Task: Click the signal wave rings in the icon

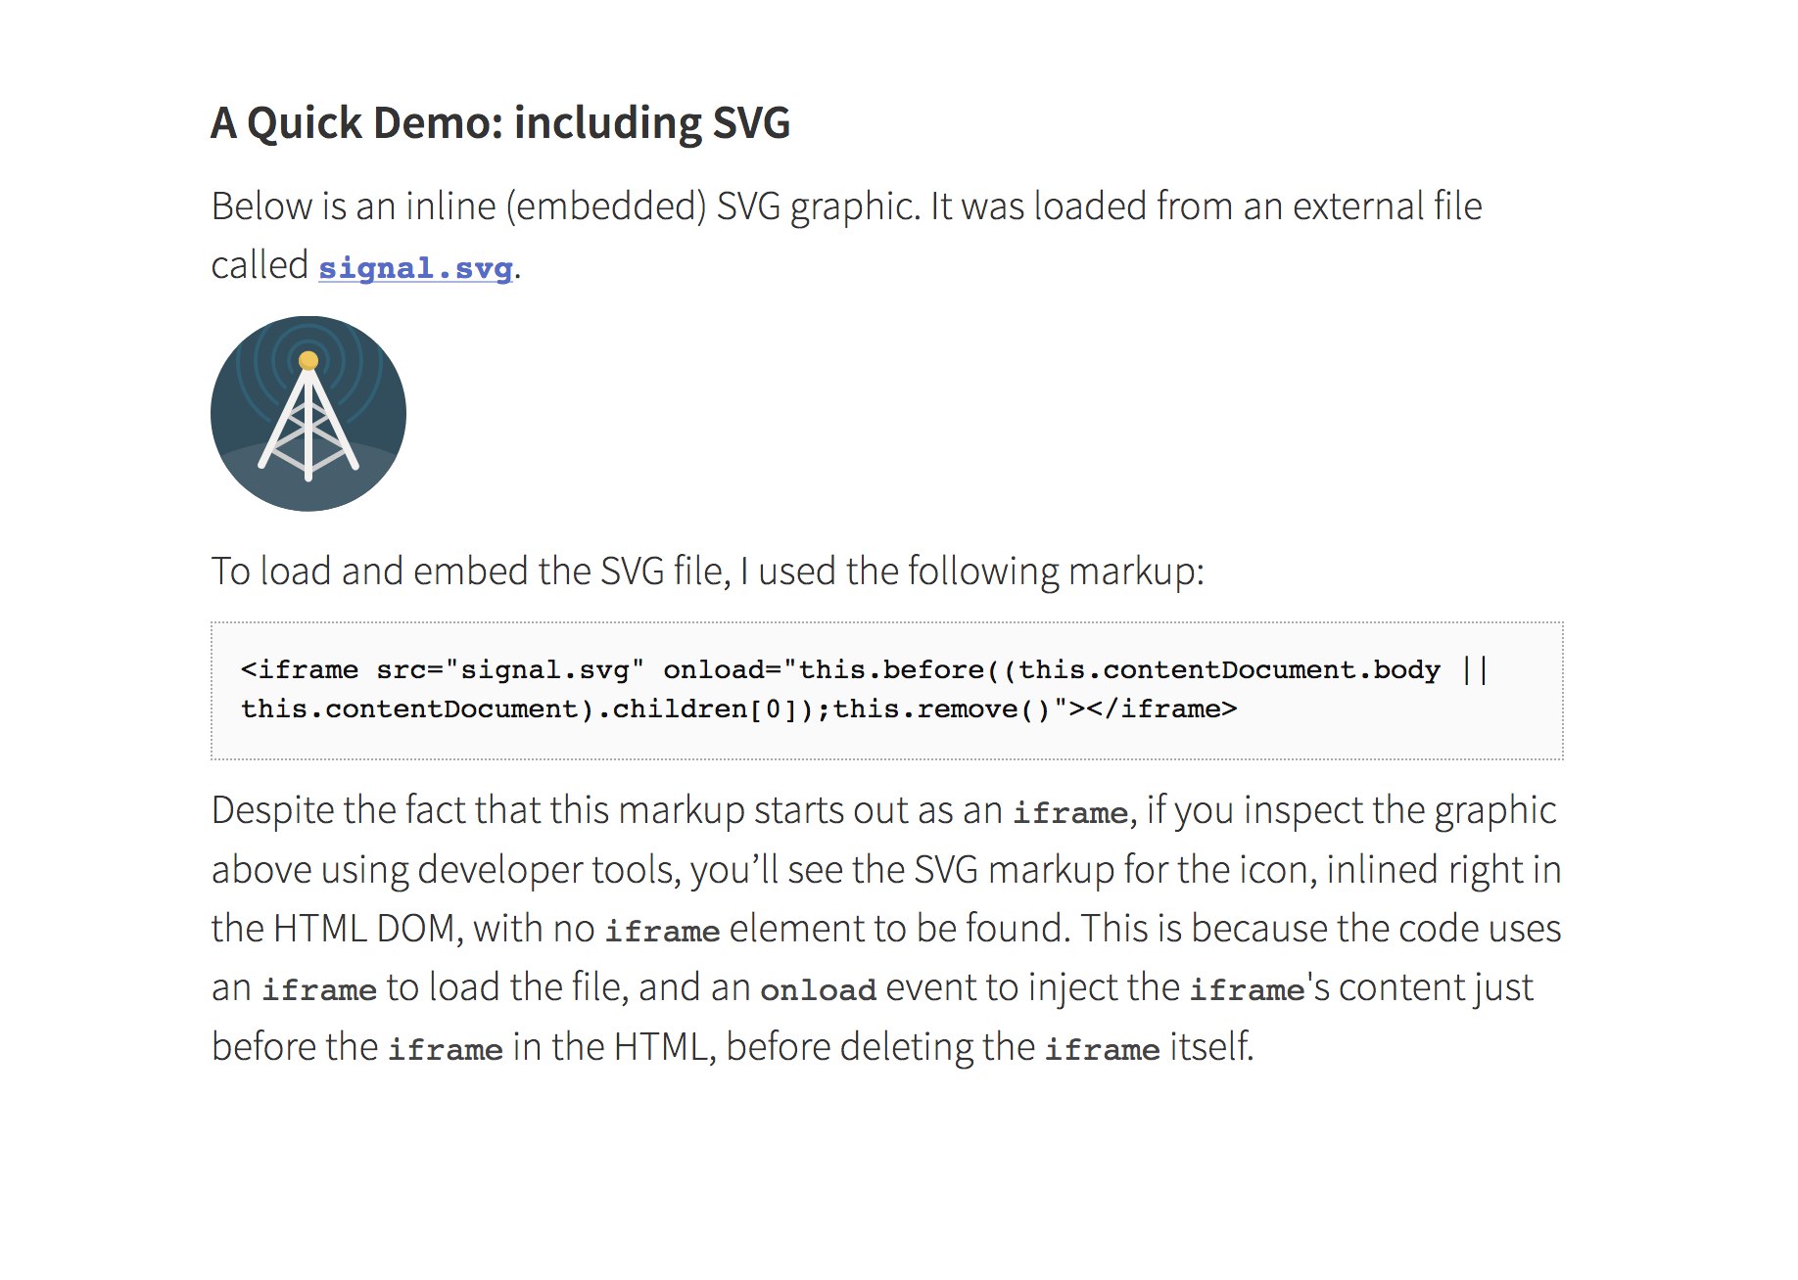Action: pyautogui.click(x=342, y=364)
